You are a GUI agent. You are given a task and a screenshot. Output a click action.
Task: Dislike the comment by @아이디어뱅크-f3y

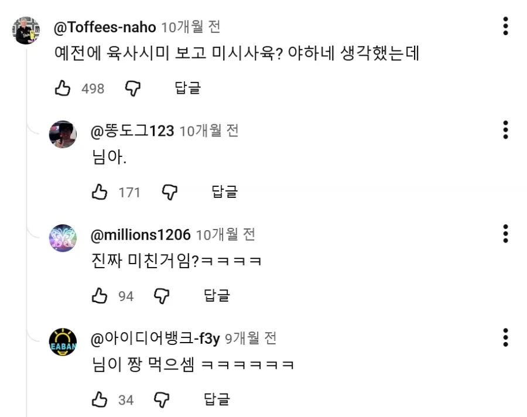click(x=162, y=399)
